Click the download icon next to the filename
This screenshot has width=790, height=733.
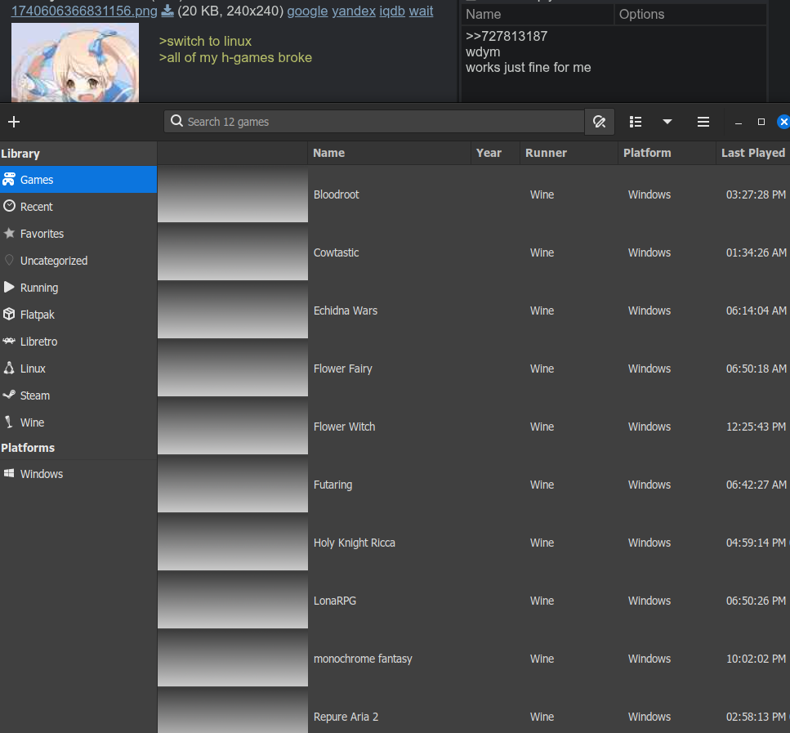click(x=167, y=11)
